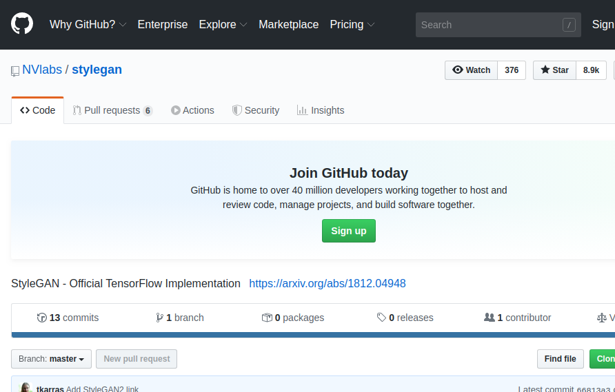The image size is (615, 392).
Task: Expand the Why GitHub? menu
Action: point(88,24)
